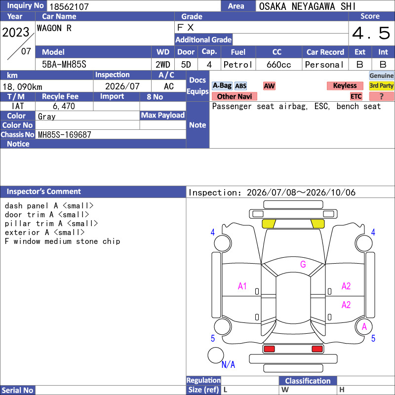Screen dimensions: 395x395
Task: Select chassis number MH85S-169687
Action: point(65,134)
